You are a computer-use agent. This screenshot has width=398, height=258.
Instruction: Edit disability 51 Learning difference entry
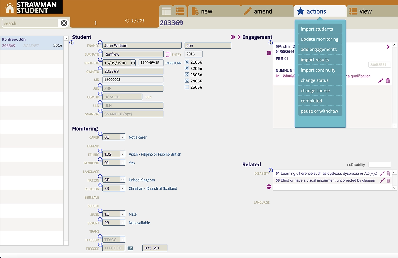382,173
